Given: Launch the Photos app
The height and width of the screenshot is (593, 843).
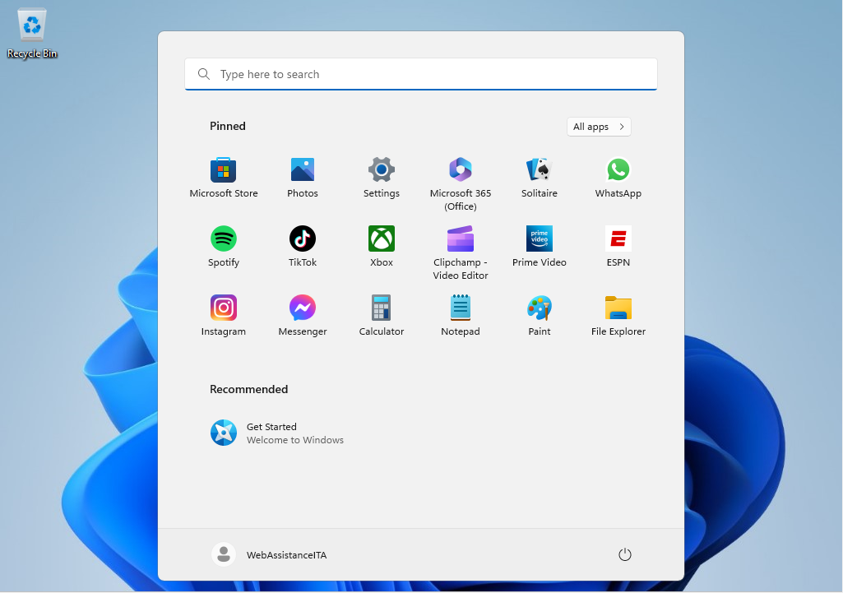Looking at the screenshot, I should click(302, 178).
